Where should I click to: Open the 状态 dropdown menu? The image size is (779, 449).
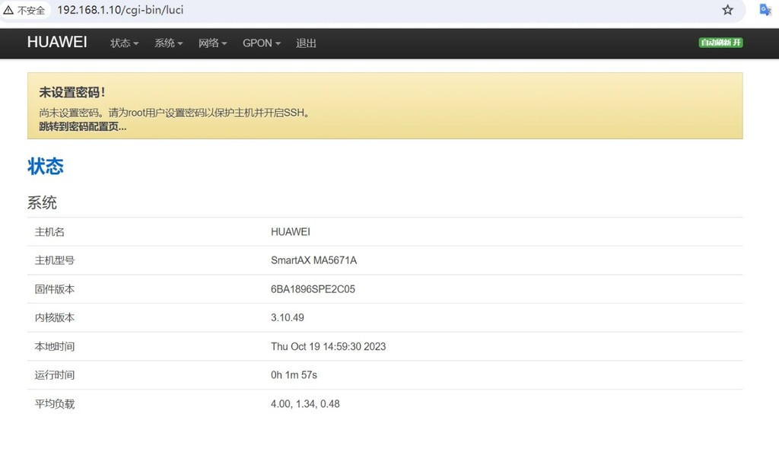[123, 43]
